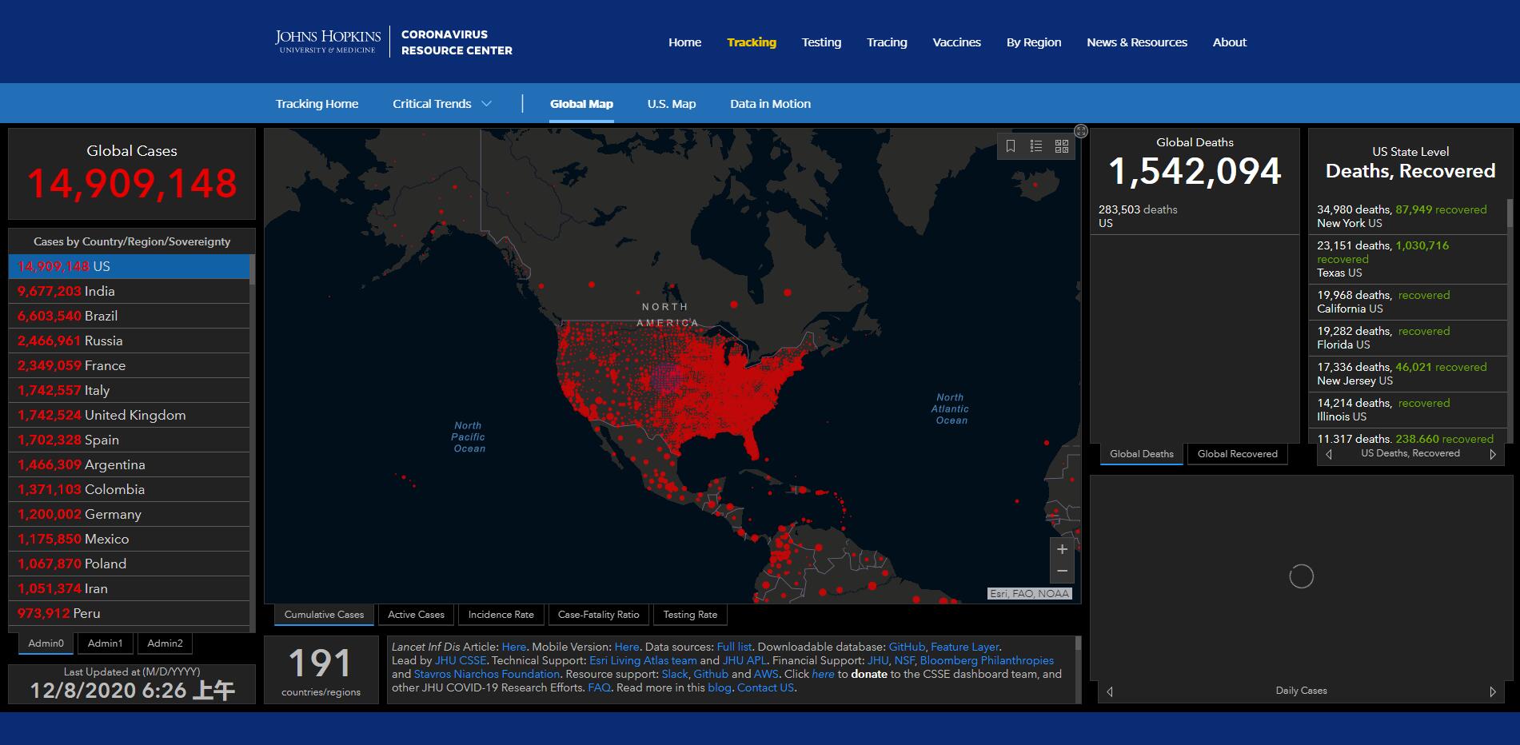1520x745 pixels.
Task: Select the Cumulative Cases map tab
Action: (324, 615)
